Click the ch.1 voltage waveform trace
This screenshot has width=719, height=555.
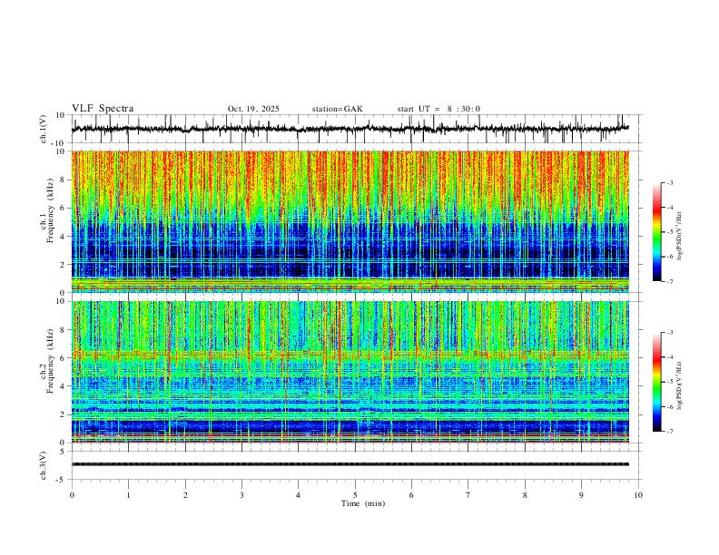[x=350, y=129]
